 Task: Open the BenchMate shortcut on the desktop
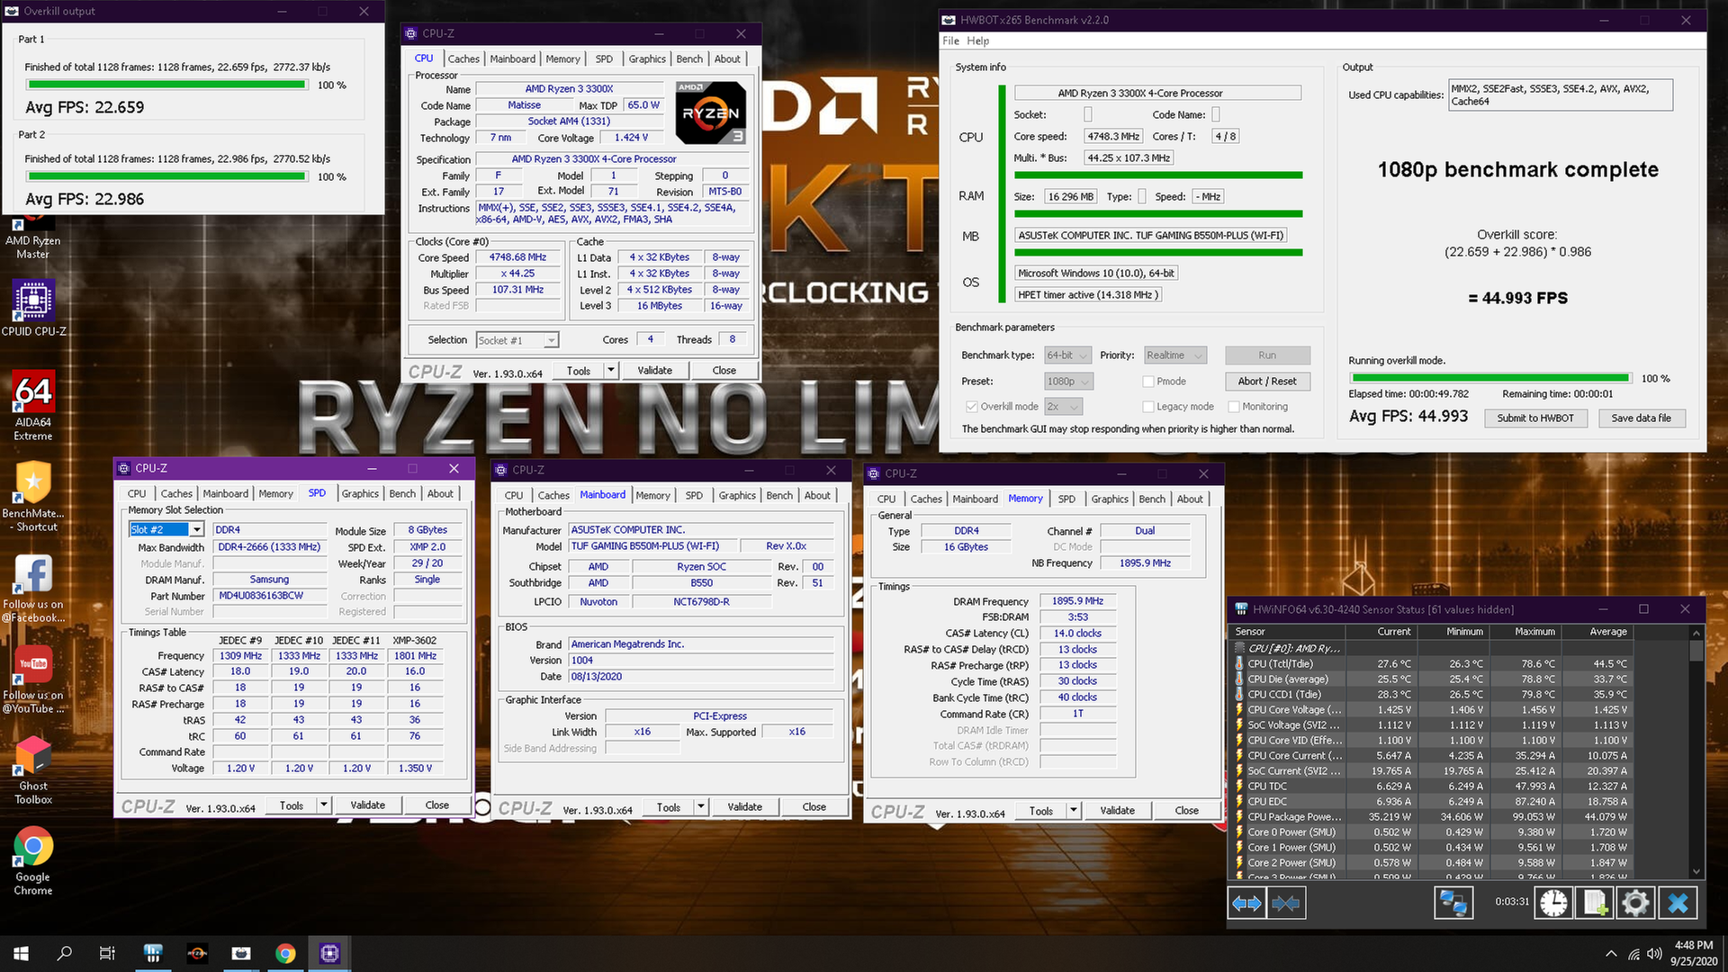tap(33, 497)
